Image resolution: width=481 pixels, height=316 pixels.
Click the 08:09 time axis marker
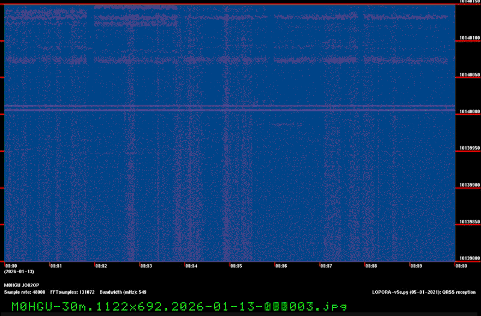[x=417, y=265]
